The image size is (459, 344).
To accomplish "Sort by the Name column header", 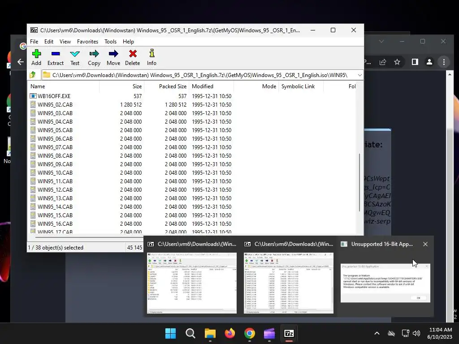I will pyautogui.click(x=64, y=86).
